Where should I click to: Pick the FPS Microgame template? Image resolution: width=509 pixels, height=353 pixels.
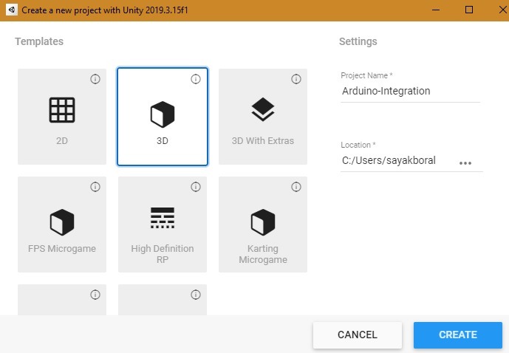(x=62, y=225)
